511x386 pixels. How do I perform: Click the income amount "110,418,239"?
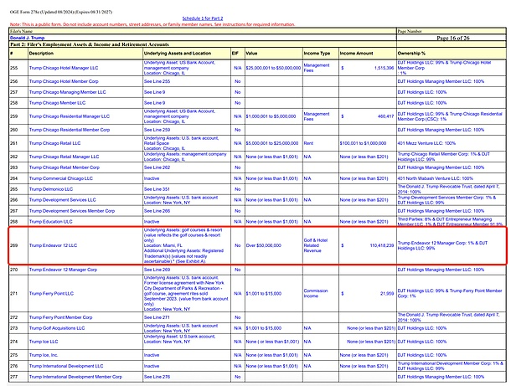[x=382, y=245]
